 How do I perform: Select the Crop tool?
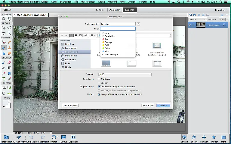[4, 88]
